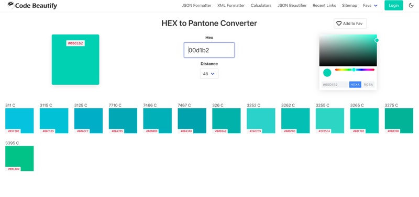Click the rainbow hue slider bar
The width and height of the screenshot is (419, 197).
point(355,70)
